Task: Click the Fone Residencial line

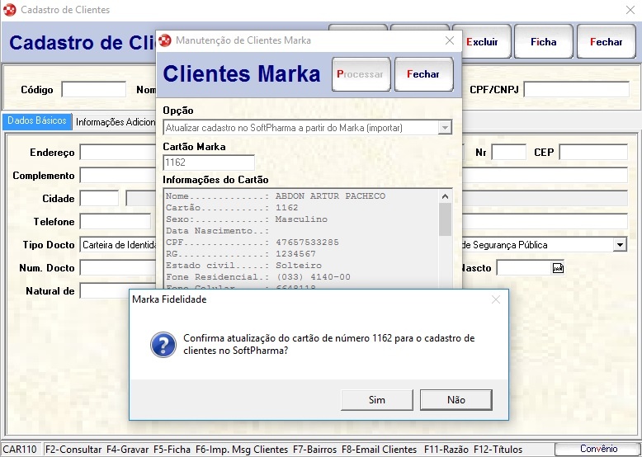Action: coord(258,276)
